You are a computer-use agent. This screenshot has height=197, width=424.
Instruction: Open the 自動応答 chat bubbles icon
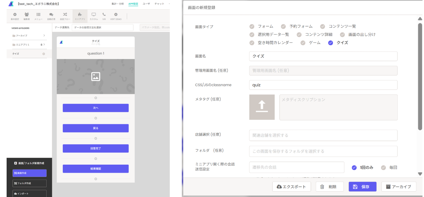click(x=51, y=14)
